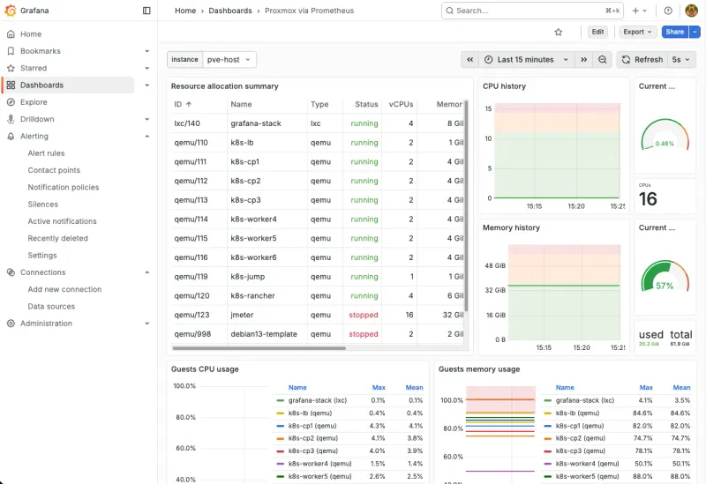Click the Connections icon in sidebar

11,272
